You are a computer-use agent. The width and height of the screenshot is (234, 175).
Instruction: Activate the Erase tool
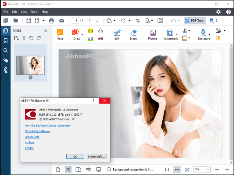(x=133, y=35)
